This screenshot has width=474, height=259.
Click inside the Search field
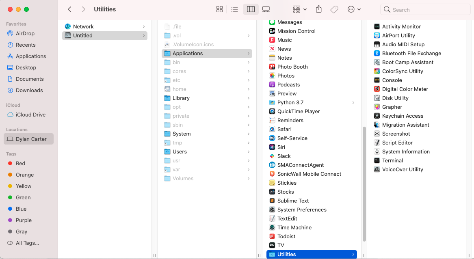[x=425, y=9]
